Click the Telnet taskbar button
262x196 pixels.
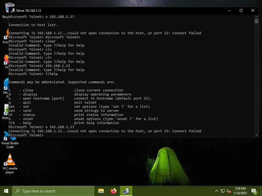click(x=126, y=191)
